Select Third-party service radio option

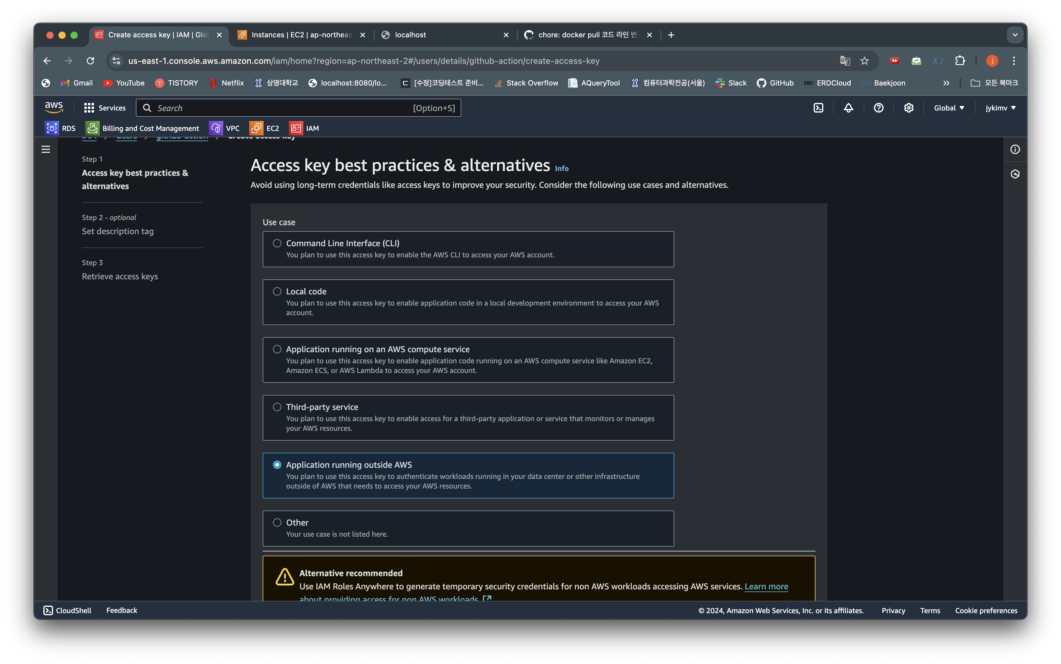pyautogui.click(x=277, y=407)
